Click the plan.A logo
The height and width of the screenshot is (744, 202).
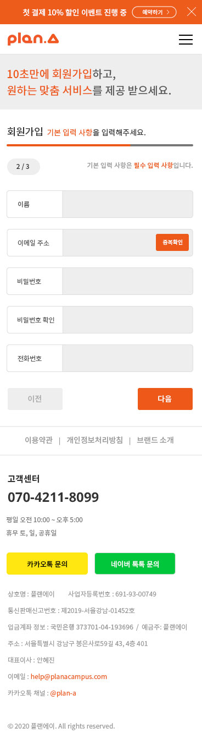coord(33,39)
